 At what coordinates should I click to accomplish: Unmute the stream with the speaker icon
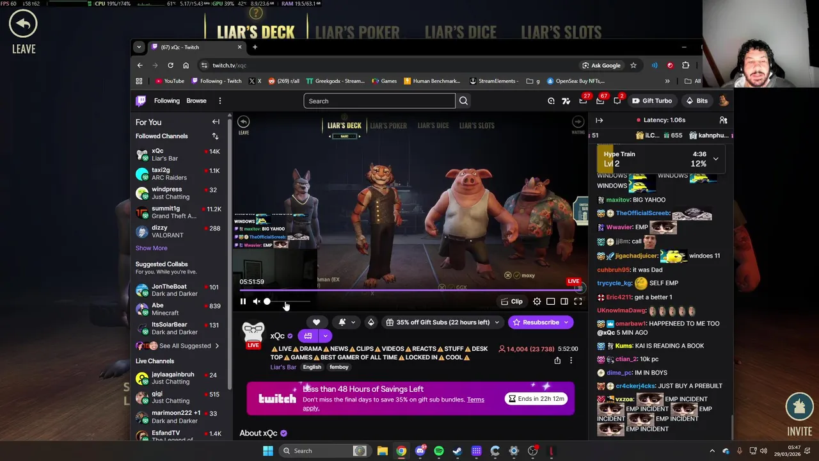click(x=257, y=302)
